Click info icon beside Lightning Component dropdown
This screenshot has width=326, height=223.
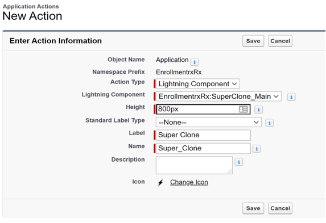(x=291, y=97)
